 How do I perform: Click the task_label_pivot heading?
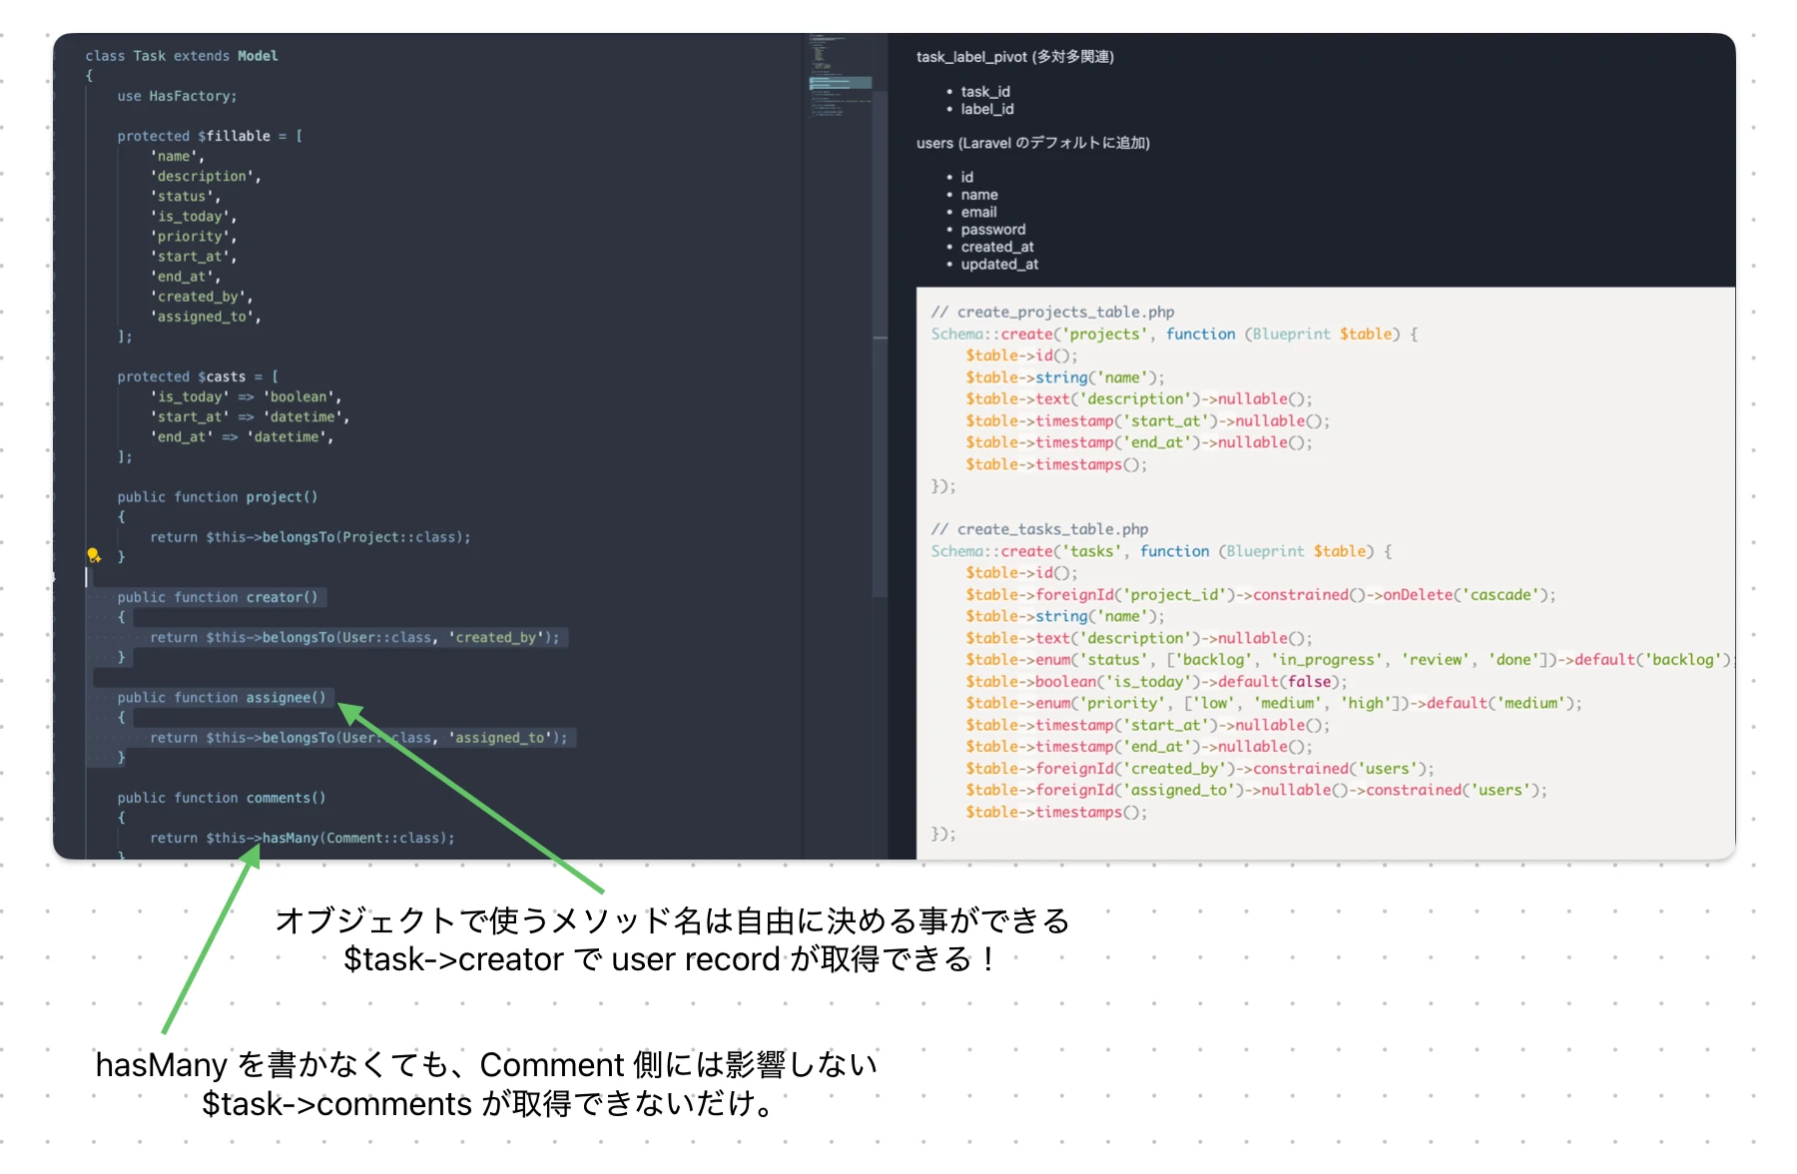click(x=1014, y=57)
